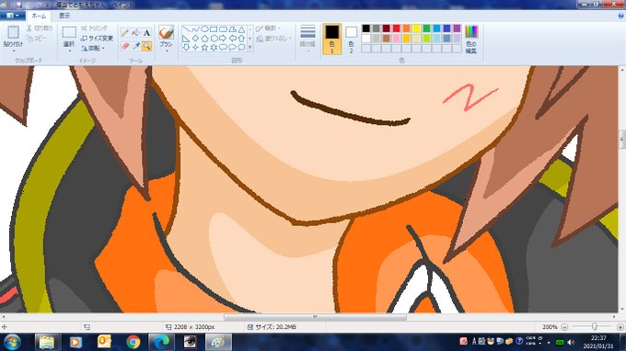The height and width of the screenshot is (351, 626).
Task: Click the Brushes tool icon
Action: pos(166,32)
